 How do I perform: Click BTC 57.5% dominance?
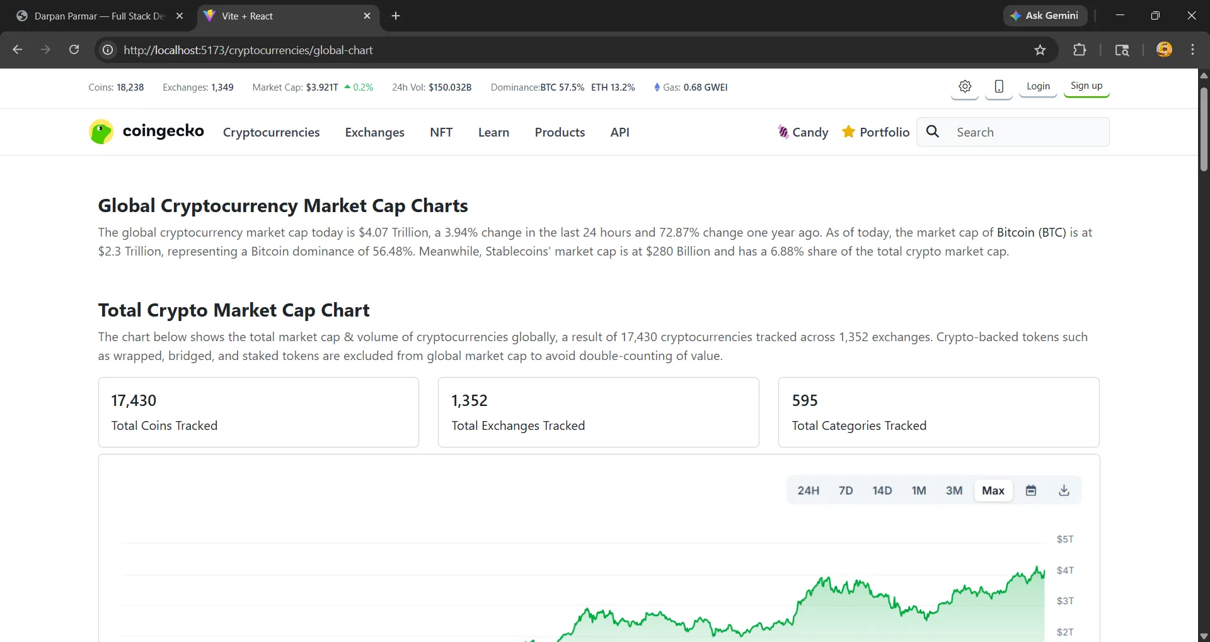(x=562, y=87)
